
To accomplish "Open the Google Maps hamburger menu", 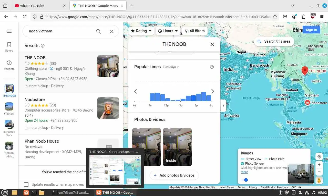I will [9, 31].
